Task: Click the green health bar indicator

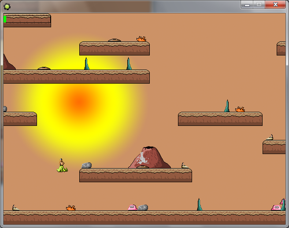Action: pyautogui.click(x=5, y=19)
